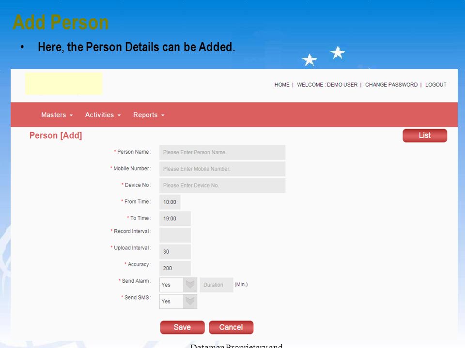This screenshot has width=465, height=348.
Task: Click the Accuracy label
Action: pos(138,264)
